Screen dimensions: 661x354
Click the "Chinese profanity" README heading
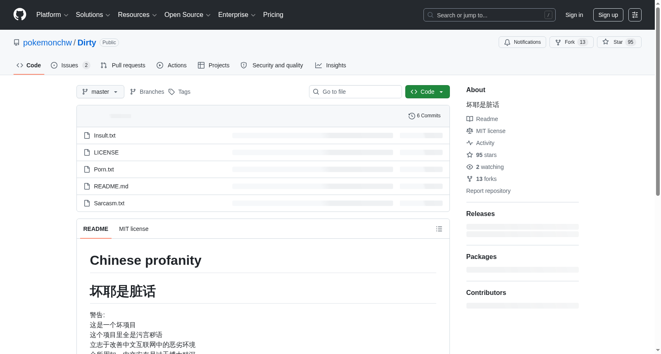pos(146,260)
